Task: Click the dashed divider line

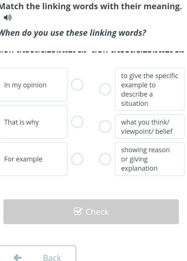Action: coord(92,52)
